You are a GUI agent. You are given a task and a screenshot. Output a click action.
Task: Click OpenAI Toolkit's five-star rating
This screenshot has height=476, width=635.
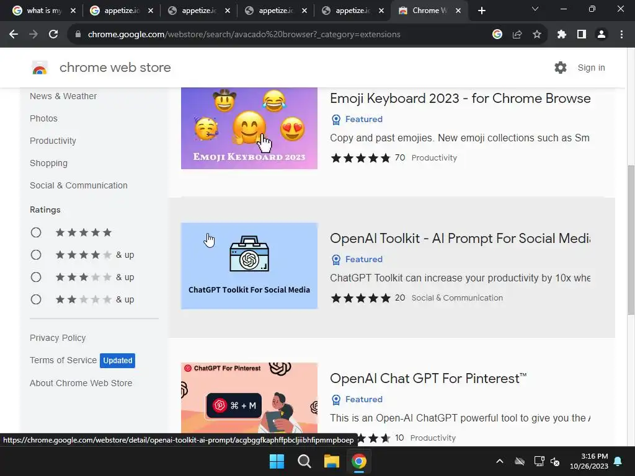360,298
